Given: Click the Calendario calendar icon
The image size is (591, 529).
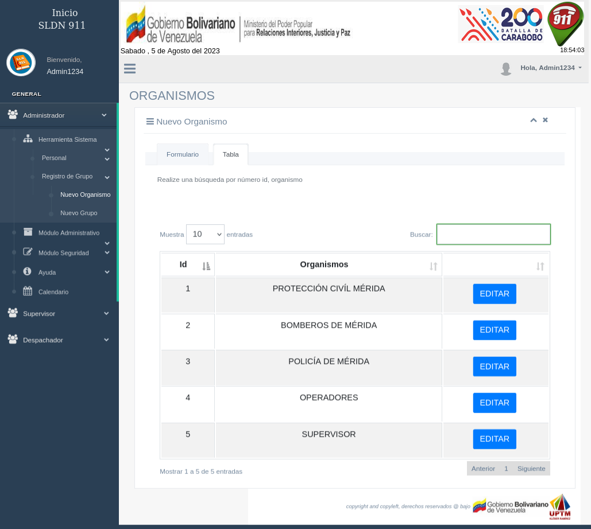Looking at the screenshot, I should (28, 291).
